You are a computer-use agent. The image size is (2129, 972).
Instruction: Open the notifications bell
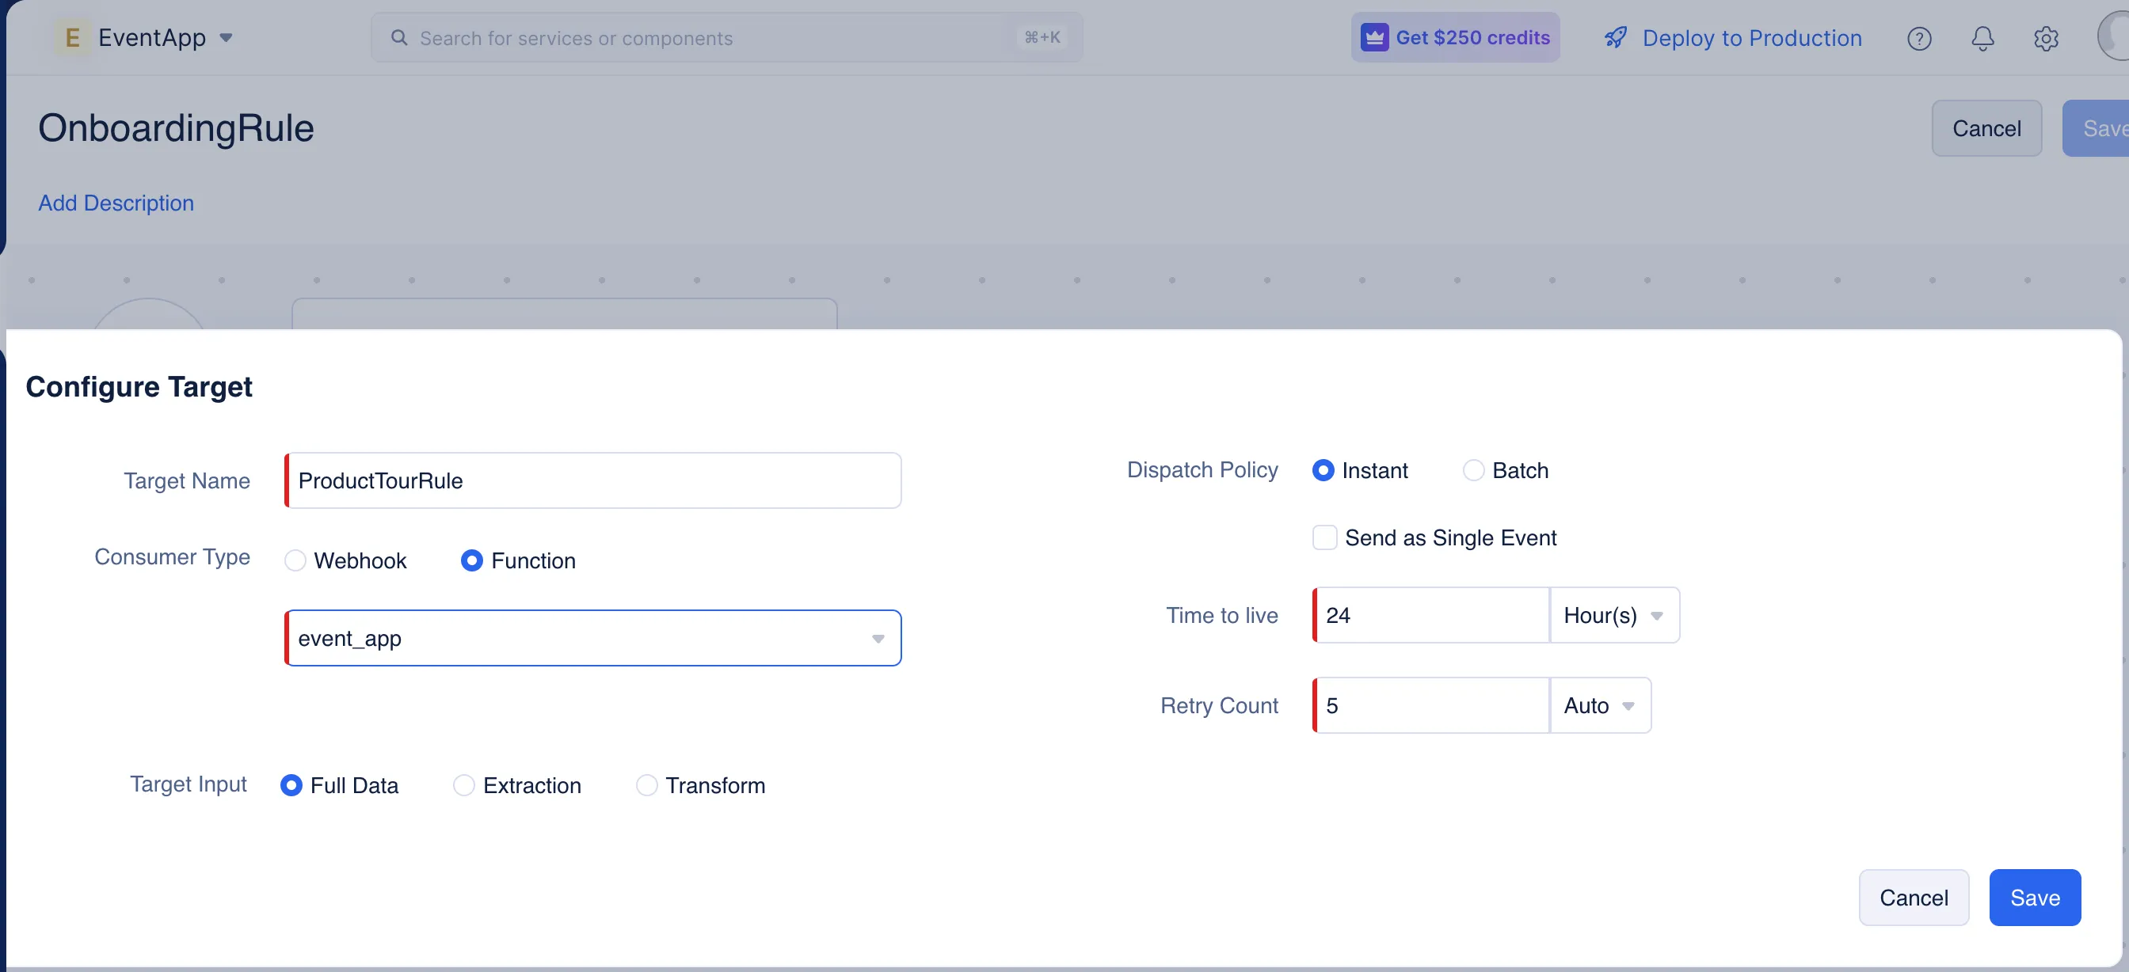tap(1982, 38)
